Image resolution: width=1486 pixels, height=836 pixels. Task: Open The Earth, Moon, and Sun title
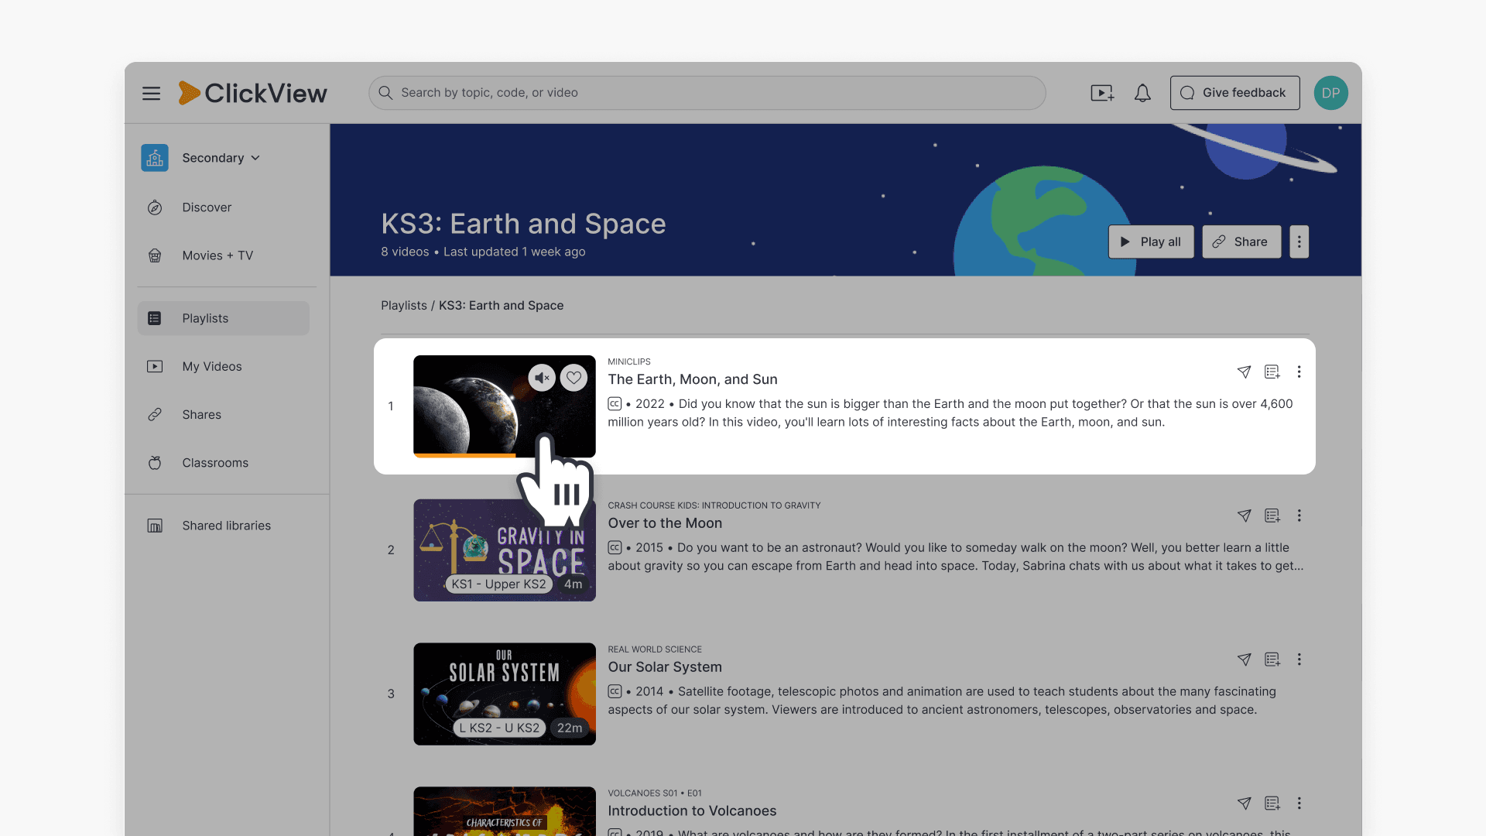[693, 379]
